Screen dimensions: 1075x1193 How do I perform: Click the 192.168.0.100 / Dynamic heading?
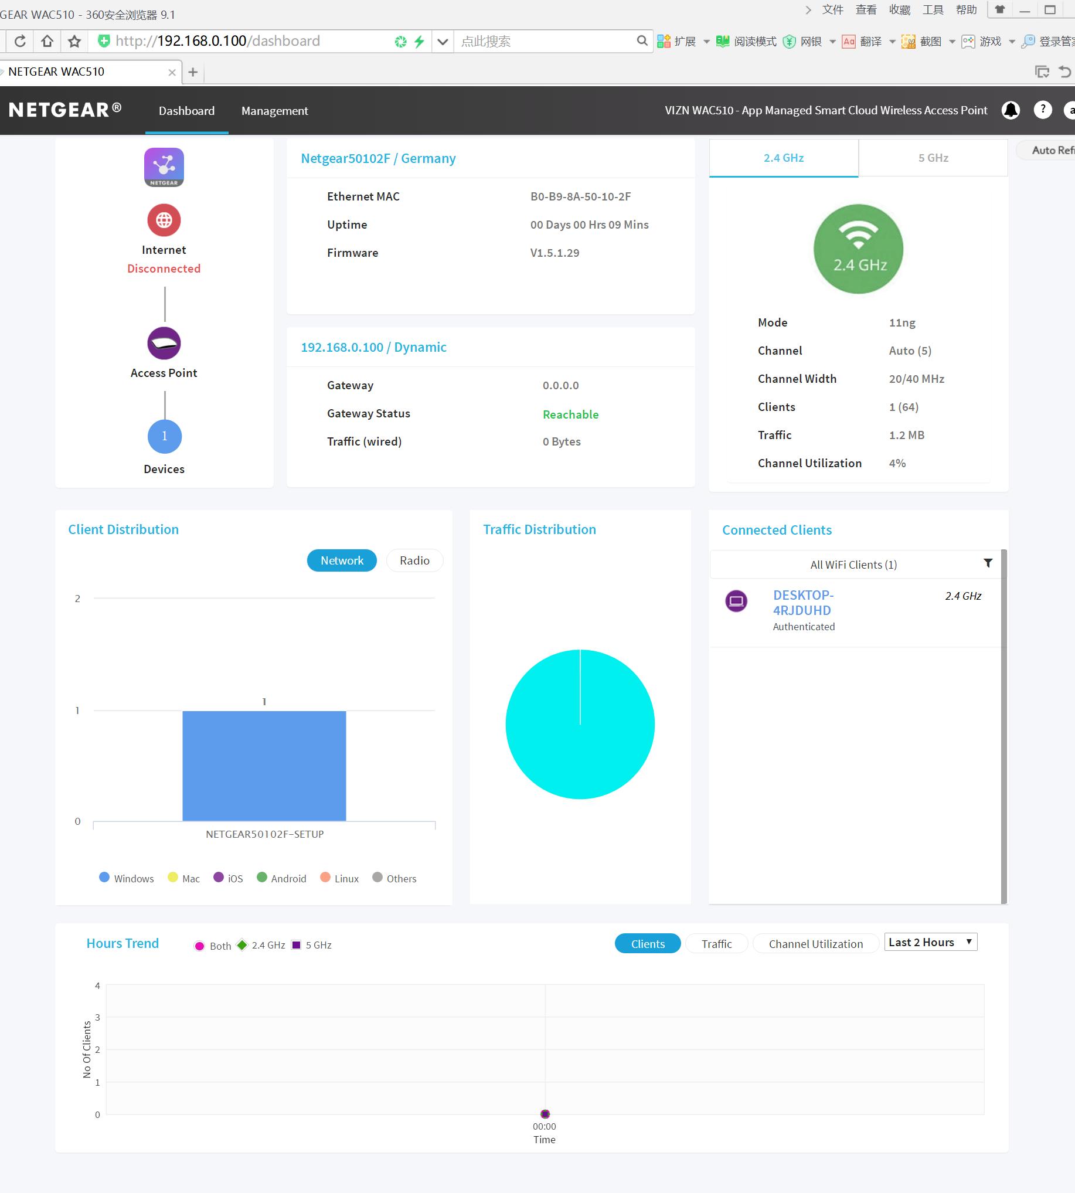(x=373, y=347)
